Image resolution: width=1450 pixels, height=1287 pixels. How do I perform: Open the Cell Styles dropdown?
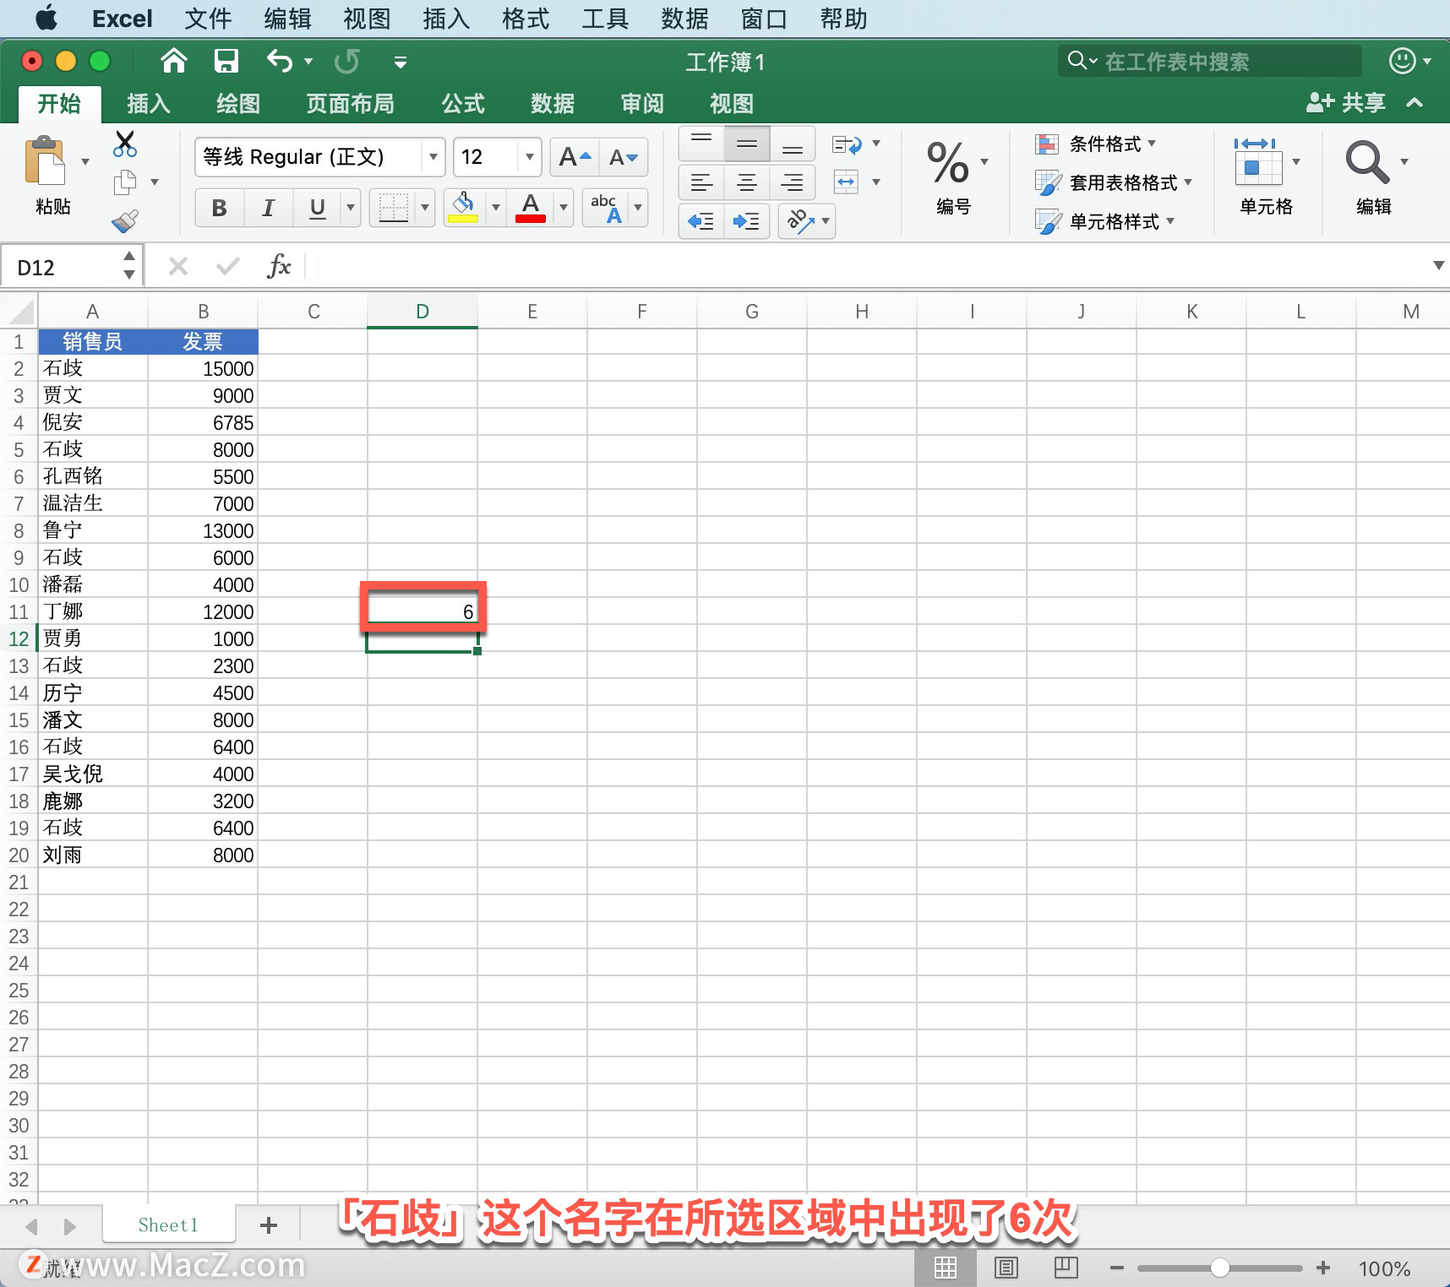1105,221
